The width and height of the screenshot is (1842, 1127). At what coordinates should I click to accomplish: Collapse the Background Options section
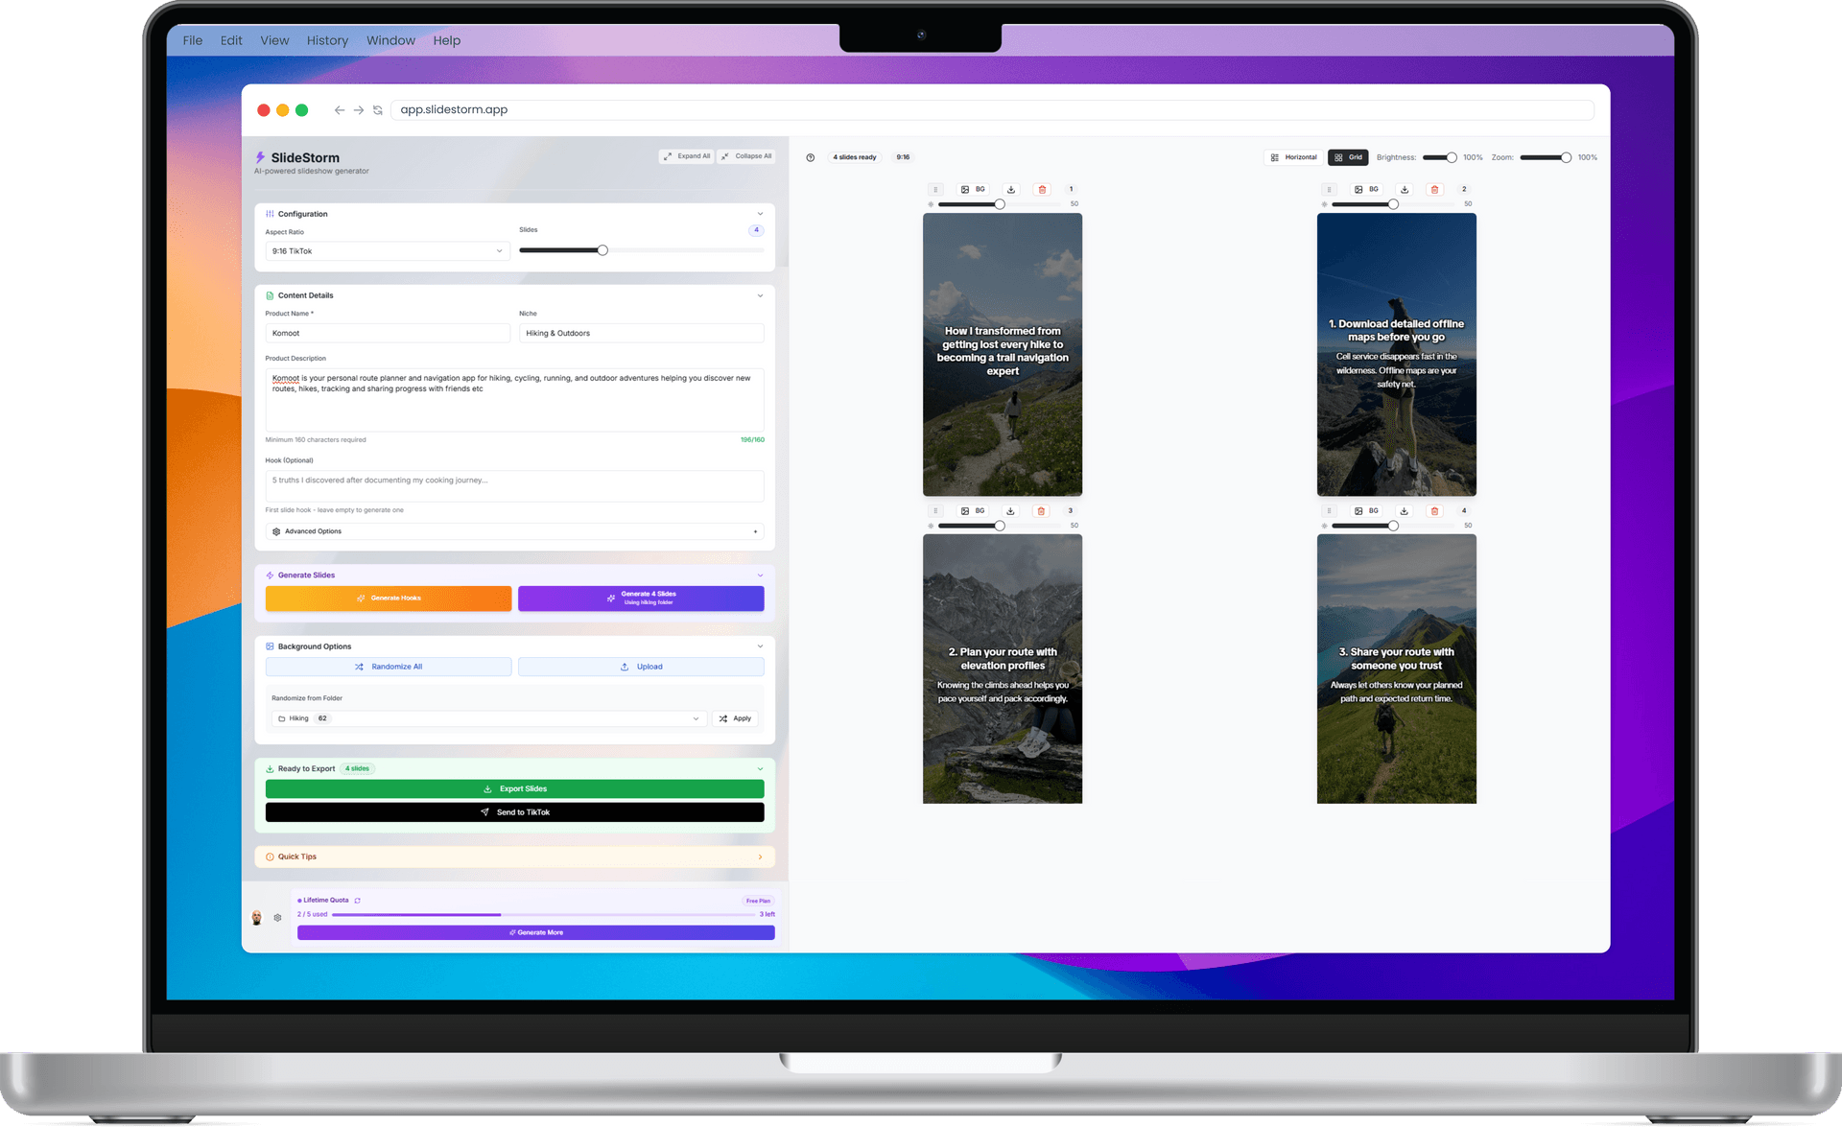coord(761,646)
